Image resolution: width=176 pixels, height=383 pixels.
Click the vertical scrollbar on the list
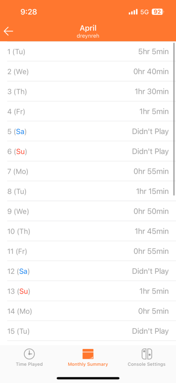(x=174, y=119)
